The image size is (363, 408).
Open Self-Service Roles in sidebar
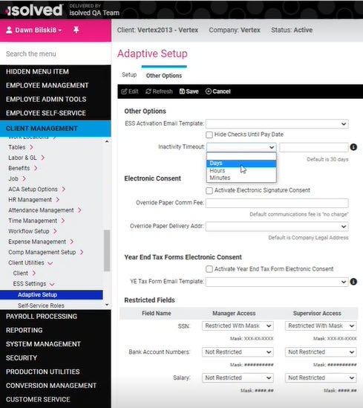41,305
